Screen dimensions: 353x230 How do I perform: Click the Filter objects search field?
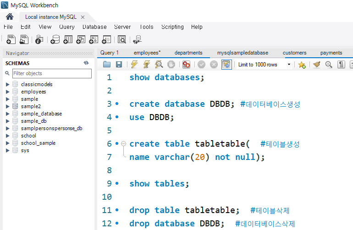[52, 73]
